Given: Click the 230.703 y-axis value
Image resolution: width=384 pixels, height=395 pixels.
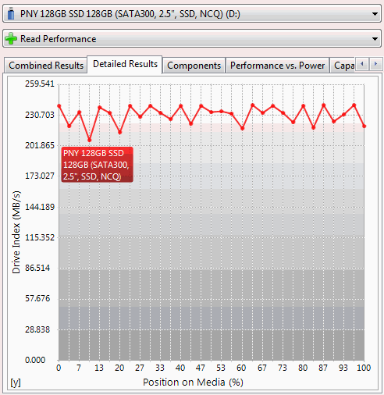Looking at the screenshot, I should [40, 115].
